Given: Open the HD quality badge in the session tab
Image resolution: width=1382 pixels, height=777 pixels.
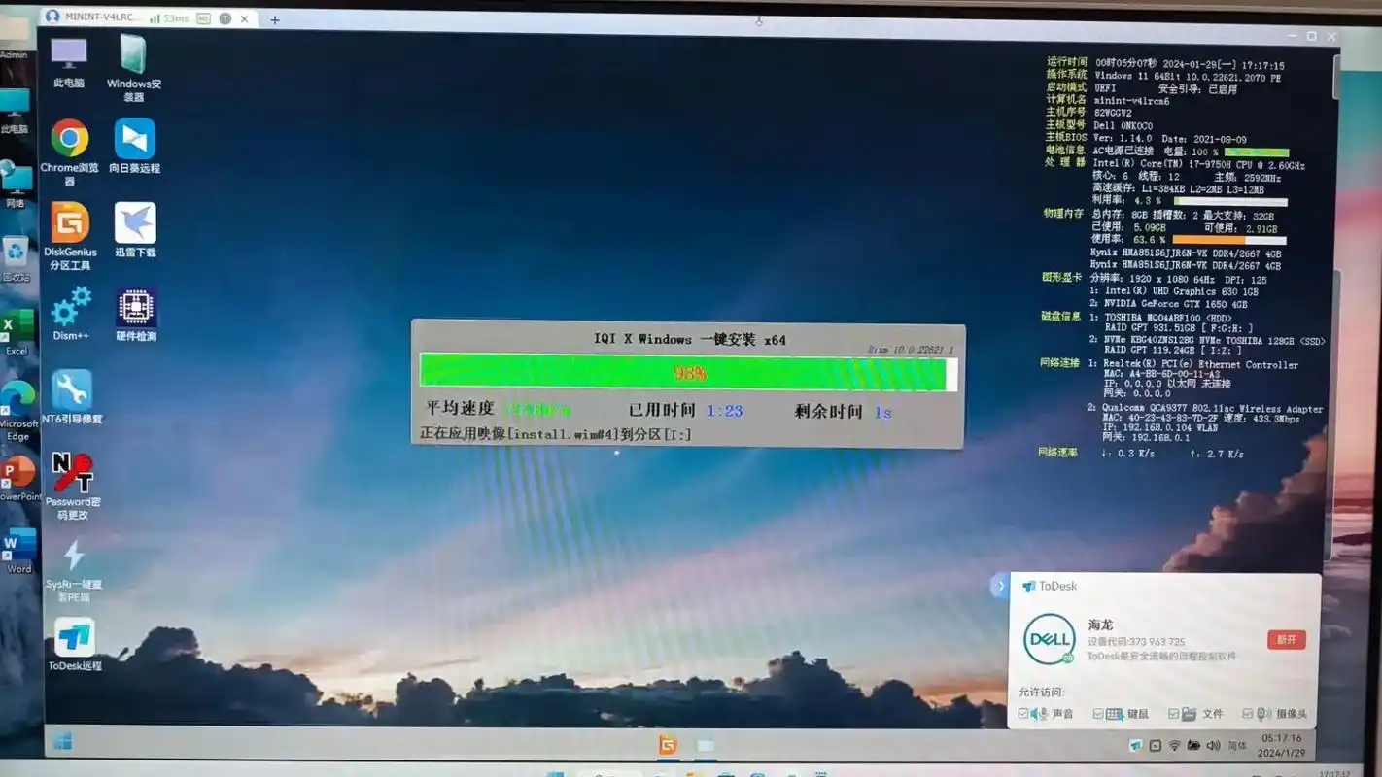Looking at the screenshot, I should [203, 18].
